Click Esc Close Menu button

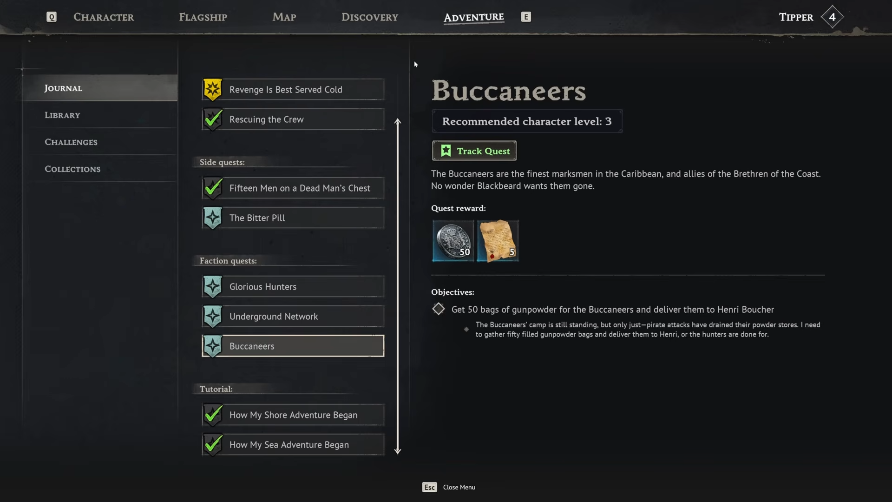click(449, 487)
